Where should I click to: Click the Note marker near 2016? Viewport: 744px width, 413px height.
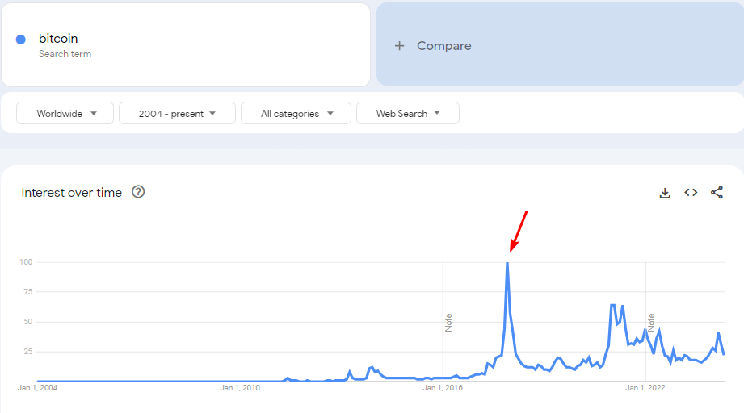point(448,323)
